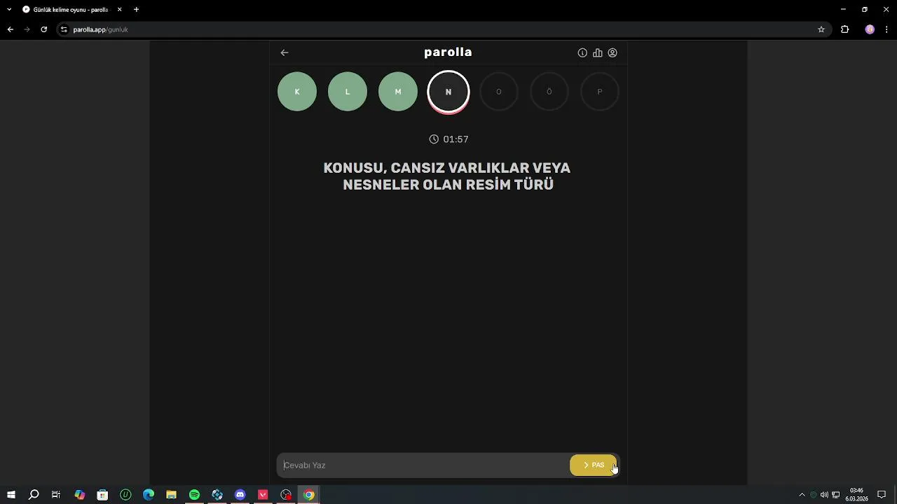Close the Günlük kelime oyunu tab

tap(119, 10)
